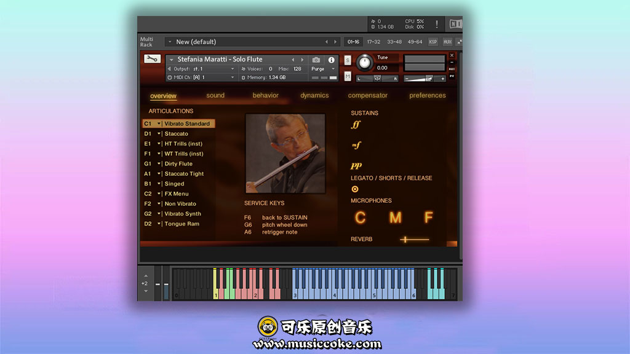
Task: Select rack page 17-32
Action: pyautogui.click(x=373, y=42)
